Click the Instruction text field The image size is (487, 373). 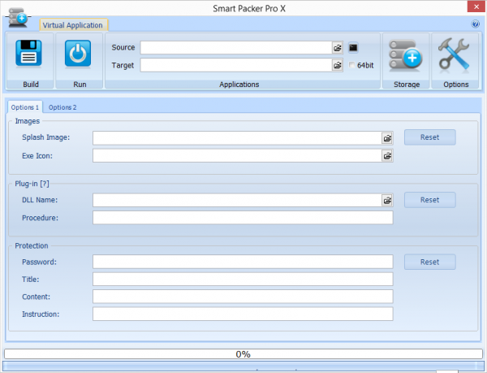243,314
